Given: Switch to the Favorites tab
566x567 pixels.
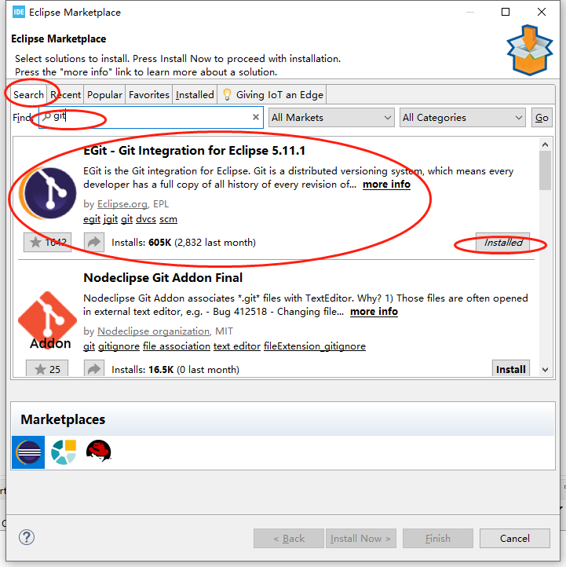Looking at the screenshot, I should 149,95.
